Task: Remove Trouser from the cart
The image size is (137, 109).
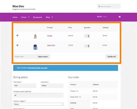Action: pos(17,35)
